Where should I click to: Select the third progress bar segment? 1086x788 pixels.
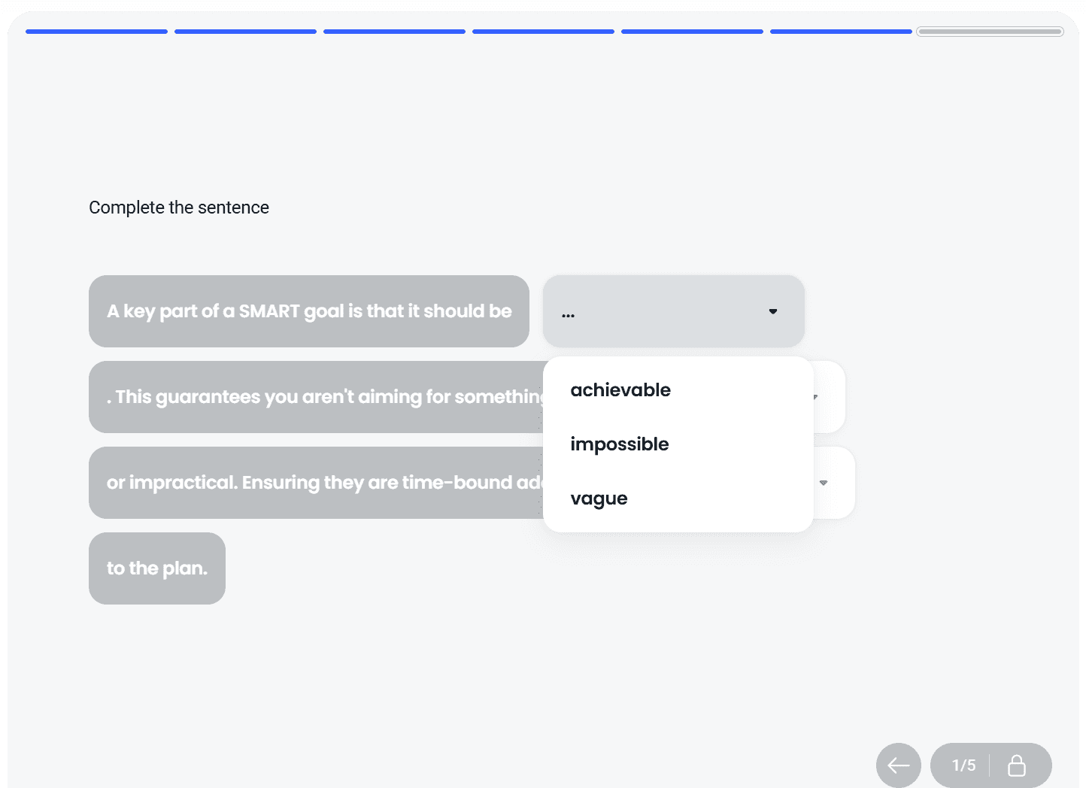394,32
